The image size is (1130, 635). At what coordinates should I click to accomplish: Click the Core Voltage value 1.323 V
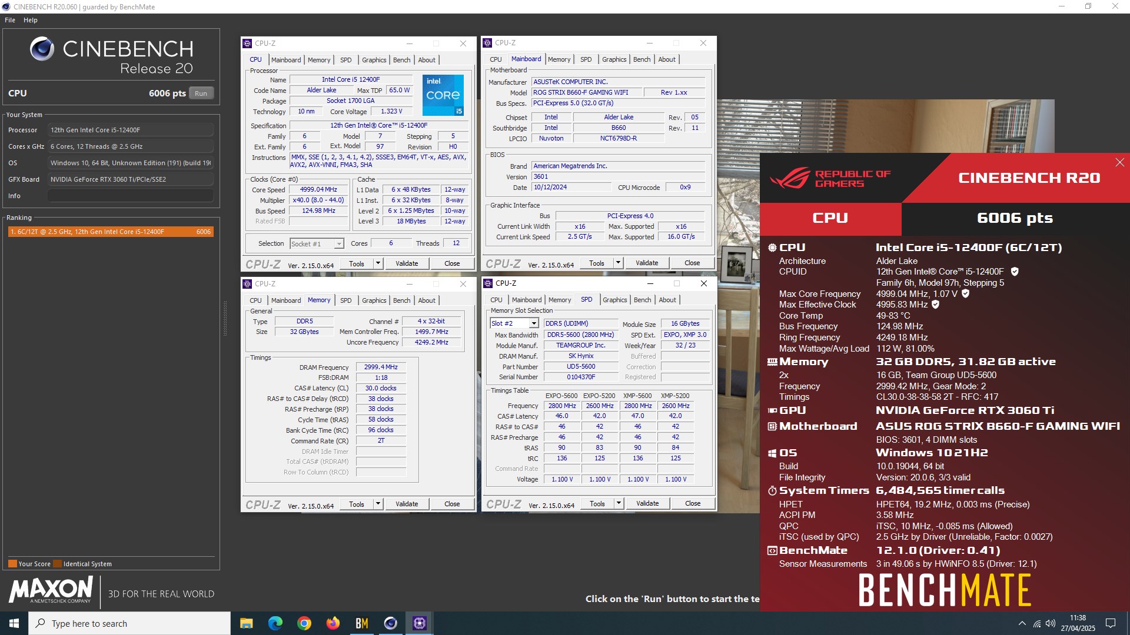(x=391, y=112)
